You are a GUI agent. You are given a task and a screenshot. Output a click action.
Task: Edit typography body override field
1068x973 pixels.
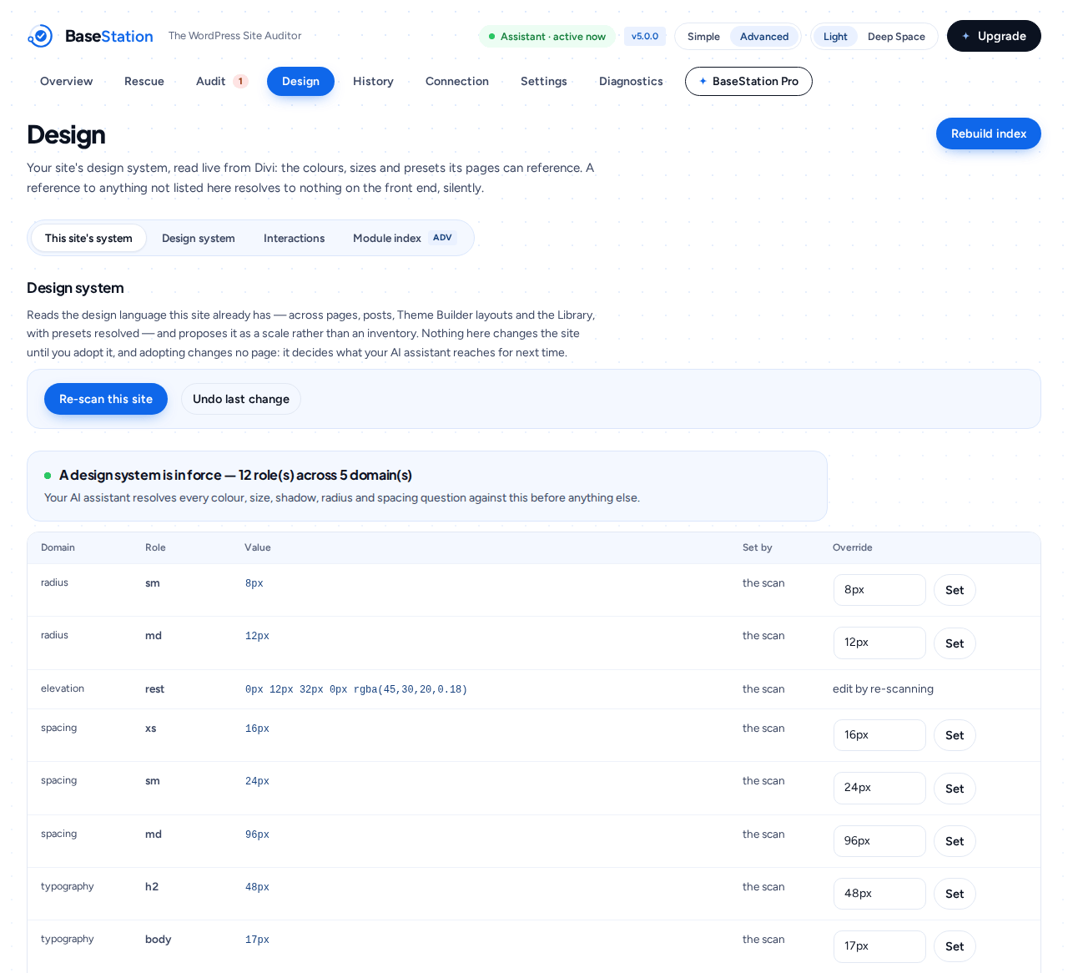879,946
